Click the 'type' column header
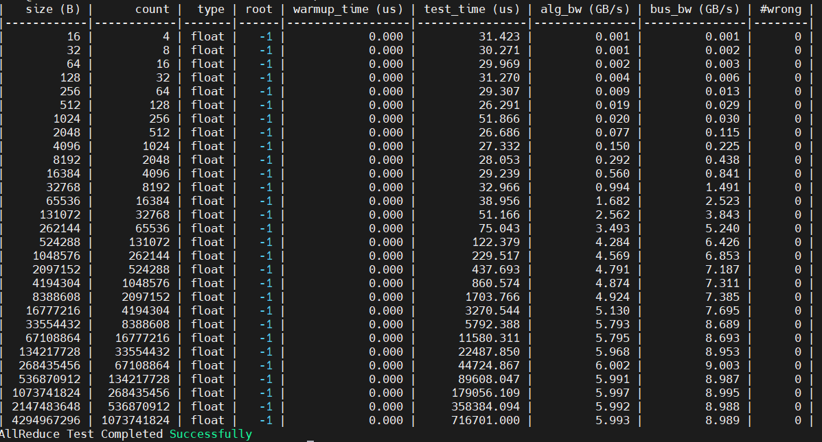The image size is (822, 442). pyautogui.click(x=211, y=9)
